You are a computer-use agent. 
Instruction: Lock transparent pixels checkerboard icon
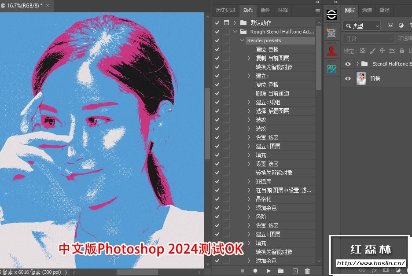[x=363, y=51]
